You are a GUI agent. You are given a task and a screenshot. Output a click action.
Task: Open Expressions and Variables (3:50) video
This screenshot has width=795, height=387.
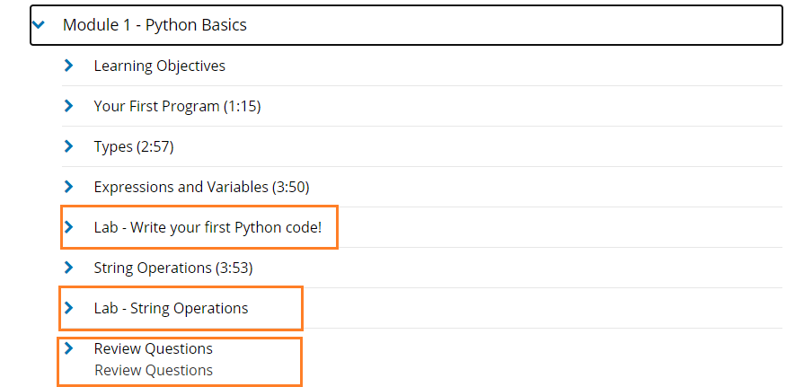pos(202,188)
